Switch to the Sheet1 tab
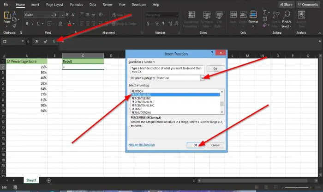 click(x=31, y=180)
